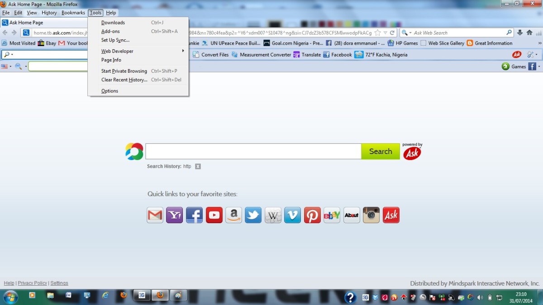543x305 pixels.
Task: Expand the Web Developer submenu
Action: point(117,51)
